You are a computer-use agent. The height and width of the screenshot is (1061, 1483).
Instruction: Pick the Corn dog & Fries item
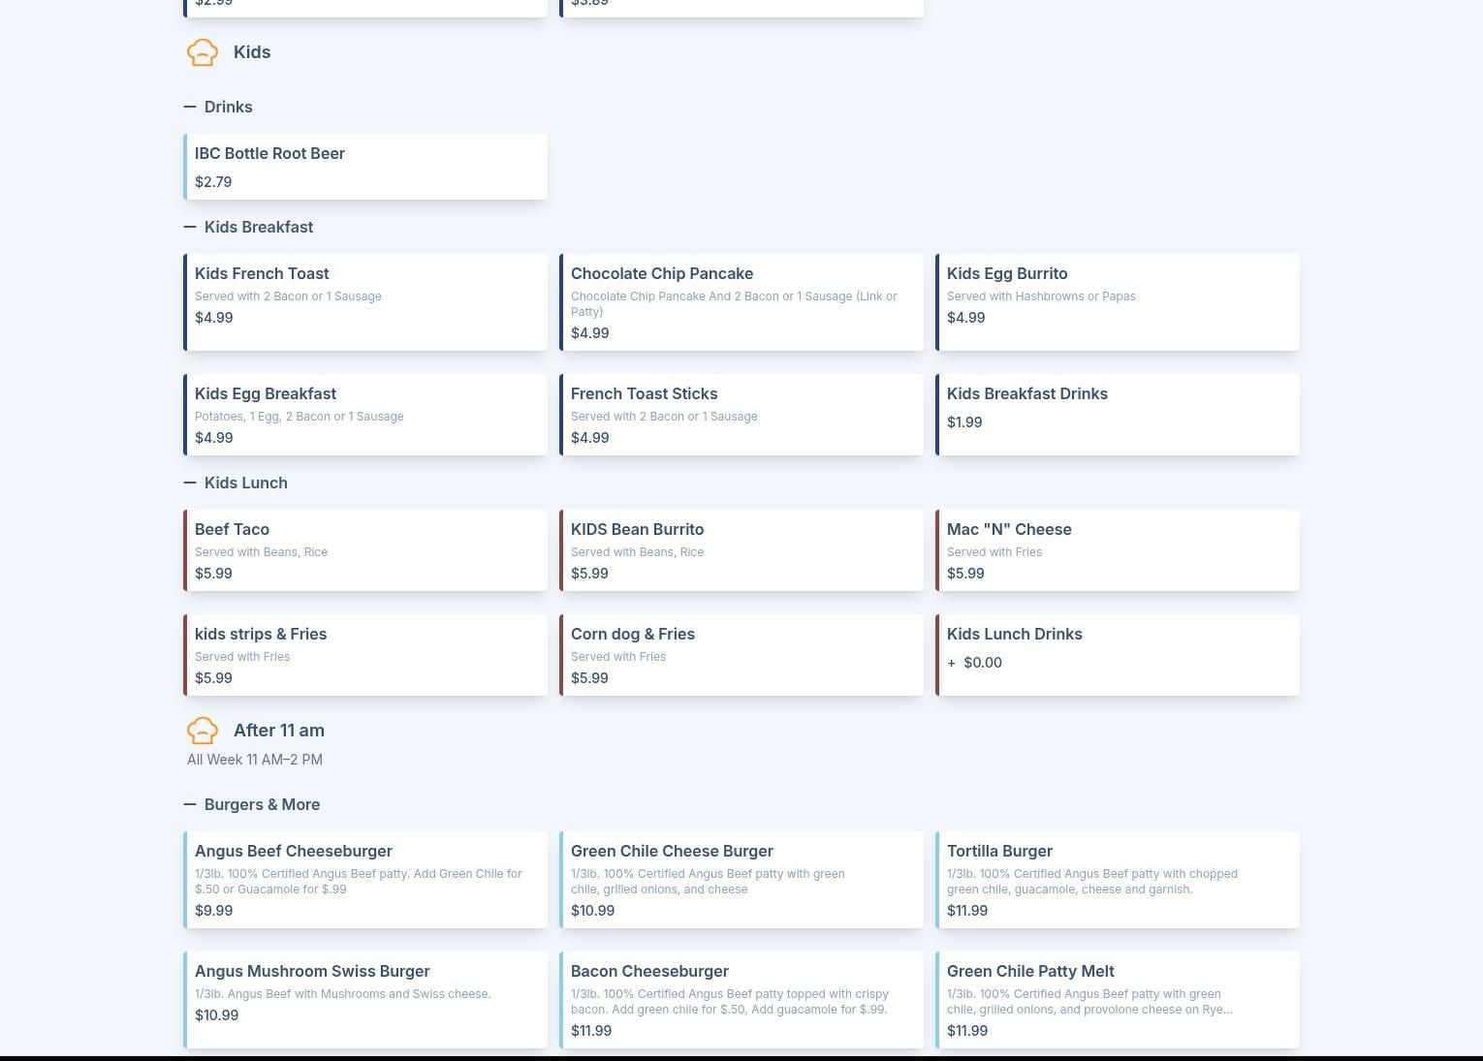pyautogui.click(x=741, y=655)
